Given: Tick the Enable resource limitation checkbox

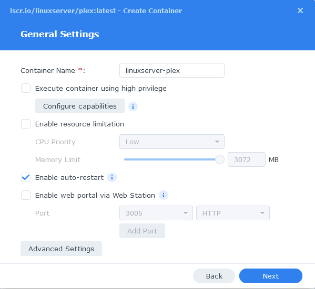Looking at the screenshot, I should (x=26, y=124).
